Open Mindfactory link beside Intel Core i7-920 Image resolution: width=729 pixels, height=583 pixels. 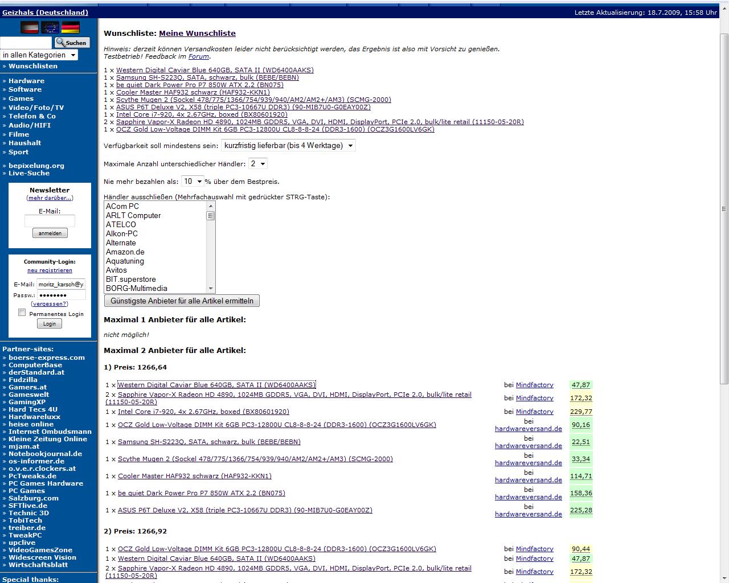[535, 412]
